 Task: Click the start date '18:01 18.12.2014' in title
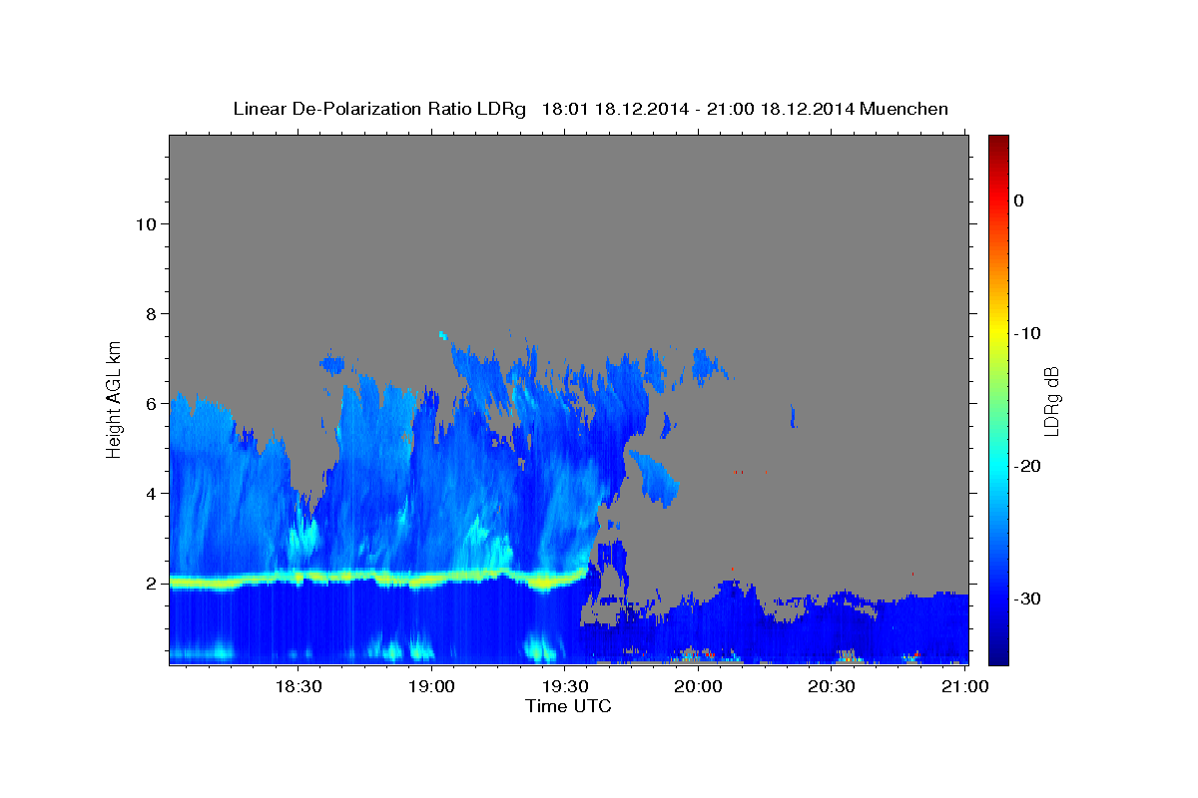tap(615, 109)
